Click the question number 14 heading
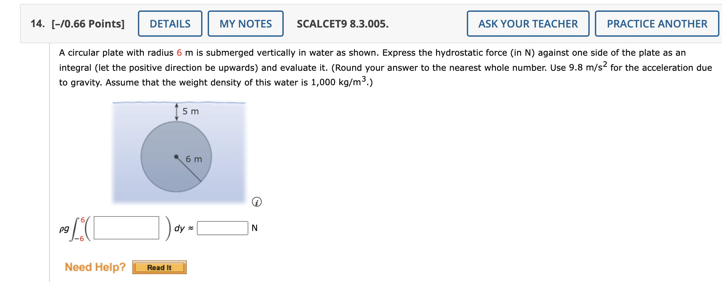 click(37, 24)
